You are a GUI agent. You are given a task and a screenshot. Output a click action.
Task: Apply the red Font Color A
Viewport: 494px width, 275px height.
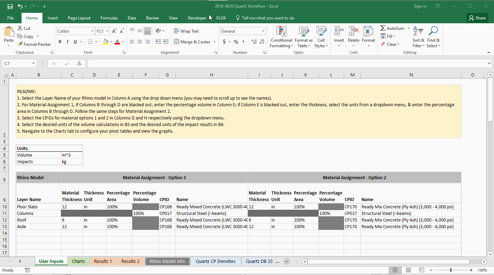pyautogui.click(x=117, y=42)
